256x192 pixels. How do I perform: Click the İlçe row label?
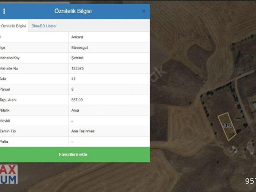pos(3,48)
